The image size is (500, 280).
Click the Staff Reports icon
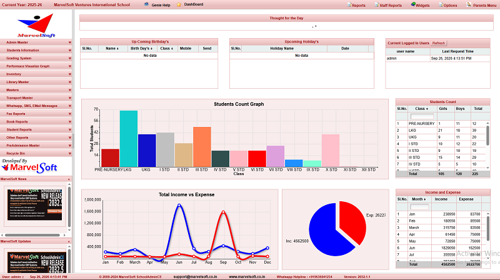(x=377, y=5)
